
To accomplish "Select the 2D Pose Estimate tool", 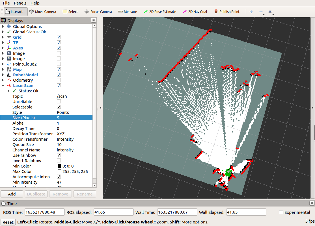I will point(160,12).
